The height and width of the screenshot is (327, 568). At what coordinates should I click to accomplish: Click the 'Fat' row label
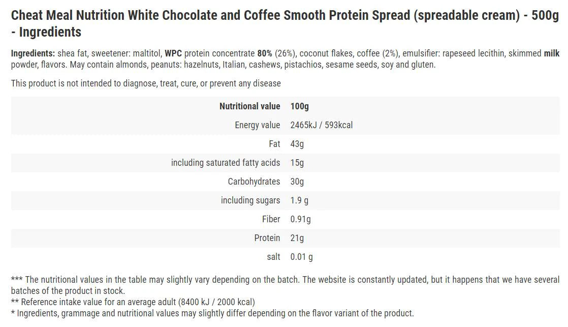[x=274, y=144]
